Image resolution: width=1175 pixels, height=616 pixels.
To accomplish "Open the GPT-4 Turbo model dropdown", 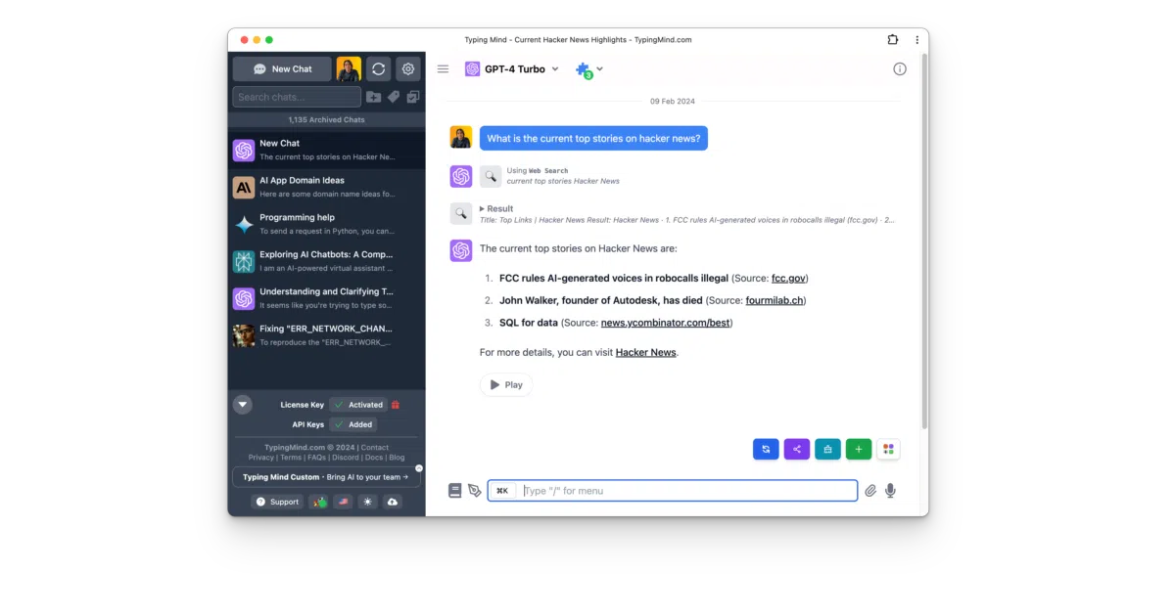I will point(512,69).
